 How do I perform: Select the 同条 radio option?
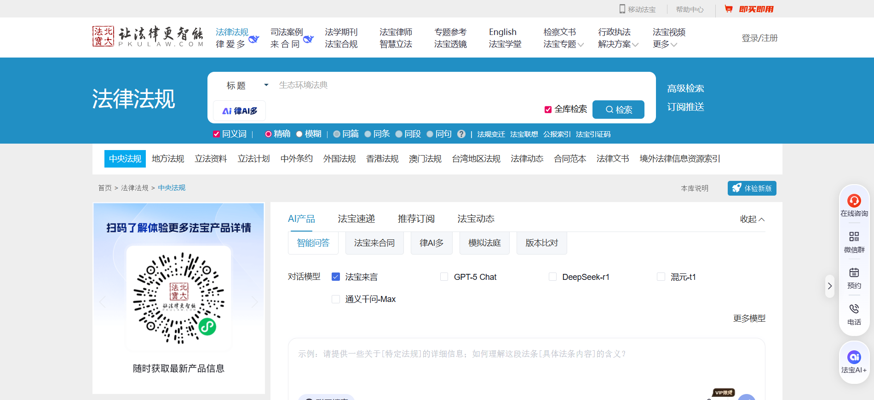[x=368, y=134]
